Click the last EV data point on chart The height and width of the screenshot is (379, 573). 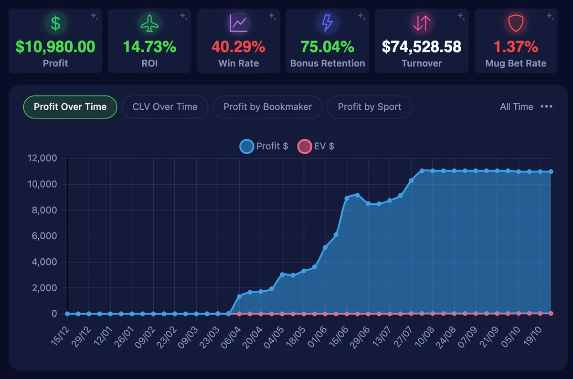551,314
